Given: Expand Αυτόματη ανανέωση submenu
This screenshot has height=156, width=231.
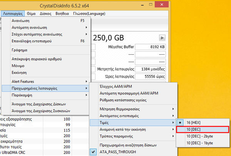Looking at the screenshot, I should (46, 27).
